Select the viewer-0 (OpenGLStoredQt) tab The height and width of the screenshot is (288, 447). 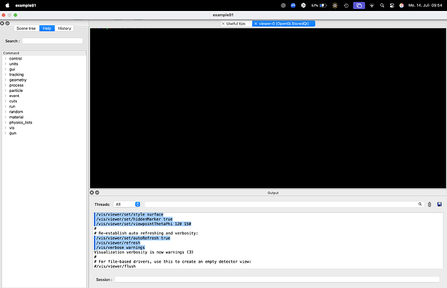284,24
